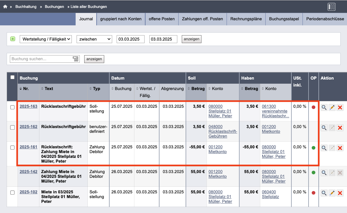The height and width of the screenshot is (213, 347).
Task: Open booking number 2025-161 link
Action: pyautogui.click(x=29, y=147)
